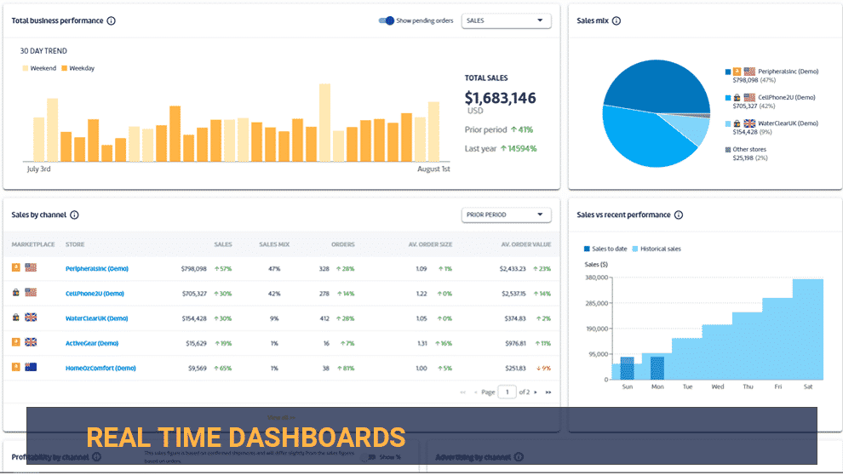The image size is (843, 475).
Task: Click US flag icon in PeripheralsInc row
Action: tap(31, 267)
